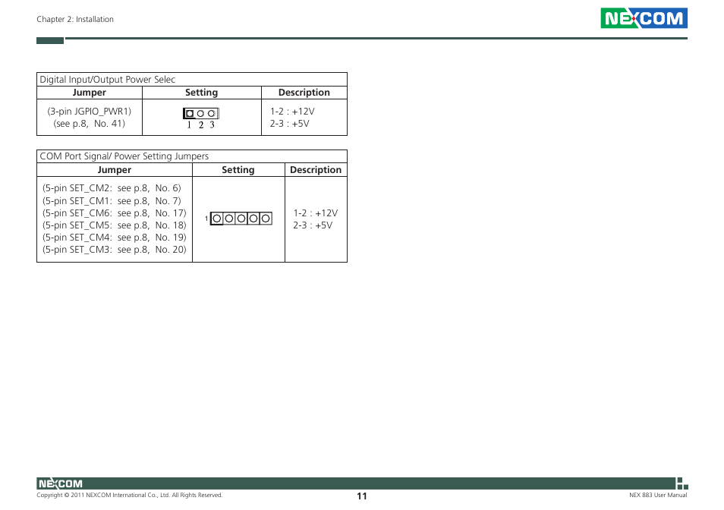Click the 'Jumper' header of the Digital I/O table
This screenshot has height=510, width=724.
tap(89, 93)
